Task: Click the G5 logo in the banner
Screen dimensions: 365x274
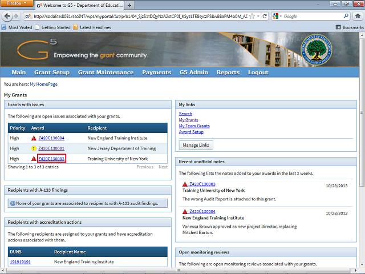Action: [x=36, y=49]
